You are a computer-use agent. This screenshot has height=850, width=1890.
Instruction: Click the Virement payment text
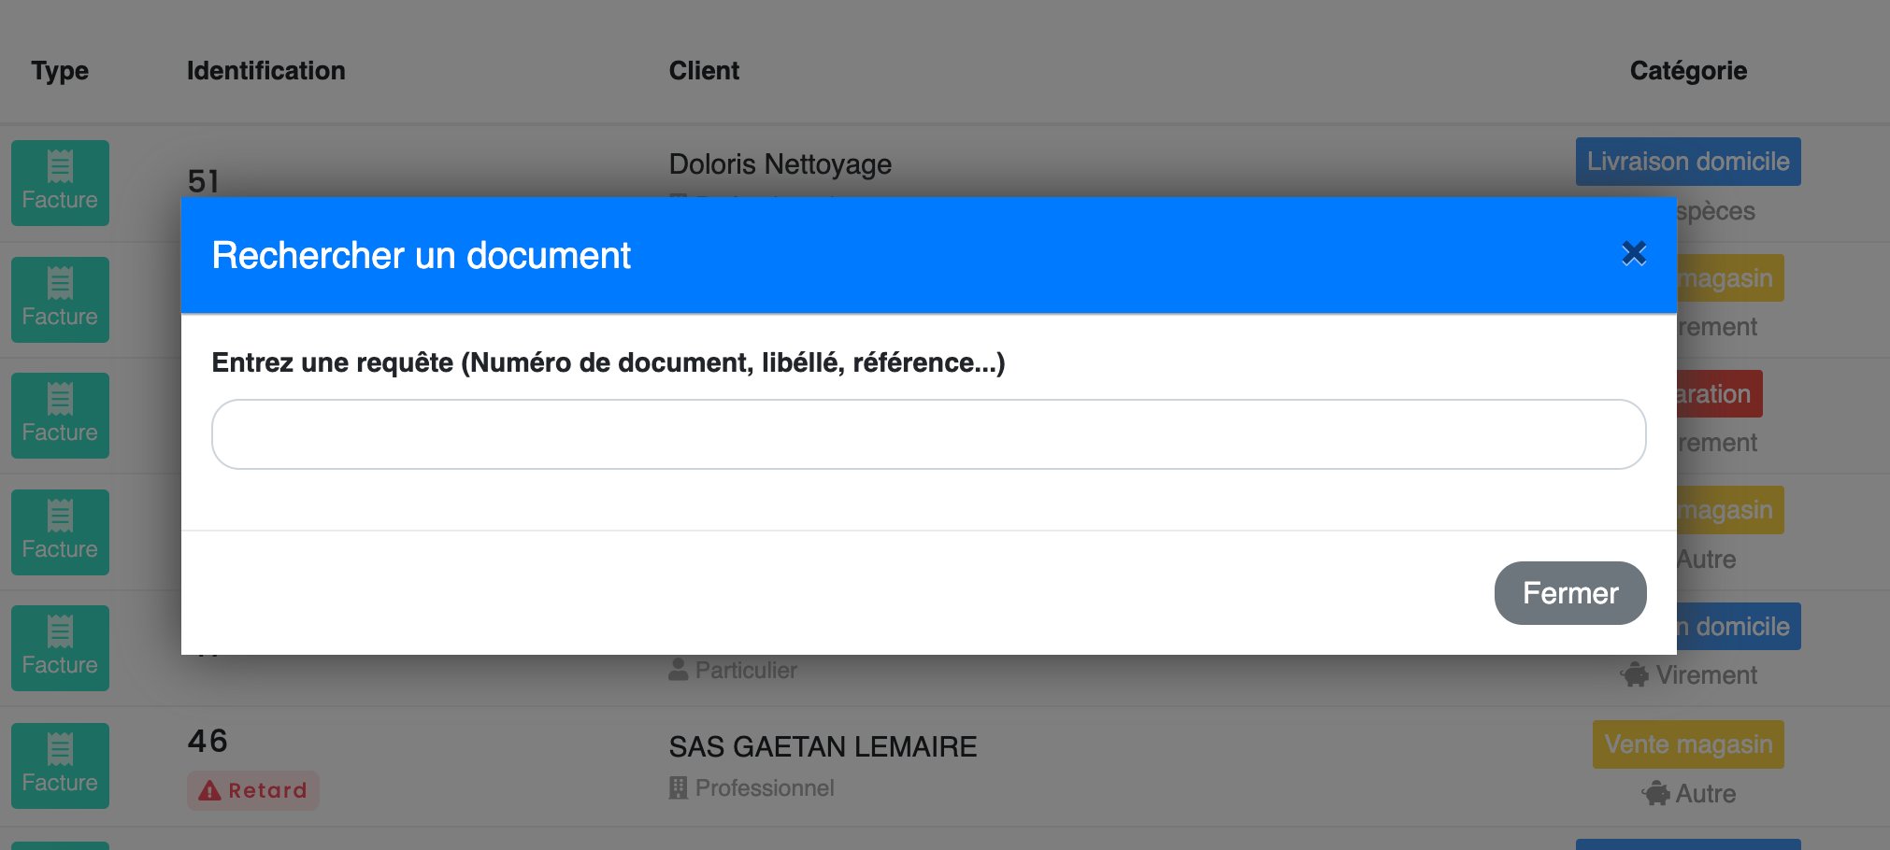pos(1707,674)
